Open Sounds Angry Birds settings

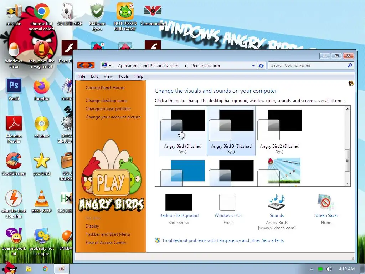(x=277, y=212)
